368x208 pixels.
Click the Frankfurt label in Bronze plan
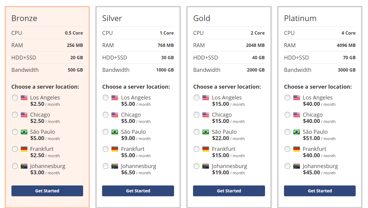[x=42, y=149]
